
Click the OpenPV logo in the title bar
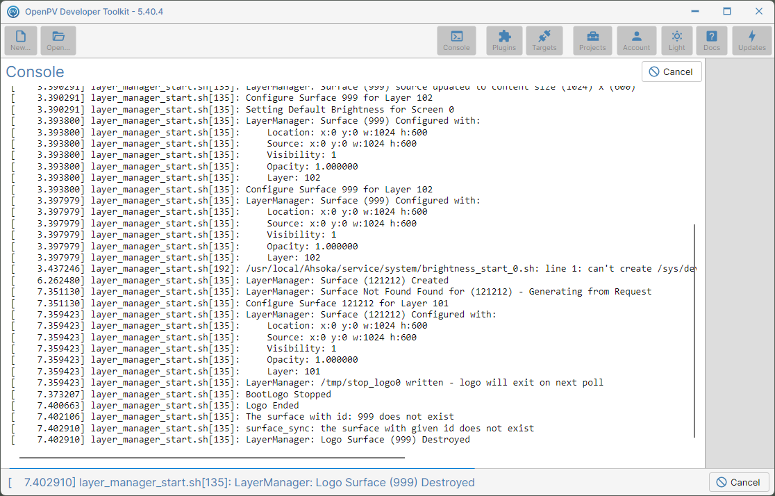point(13,11)
